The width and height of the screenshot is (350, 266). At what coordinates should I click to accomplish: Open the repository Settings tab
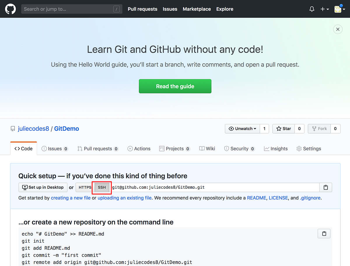tap(309, 149)
